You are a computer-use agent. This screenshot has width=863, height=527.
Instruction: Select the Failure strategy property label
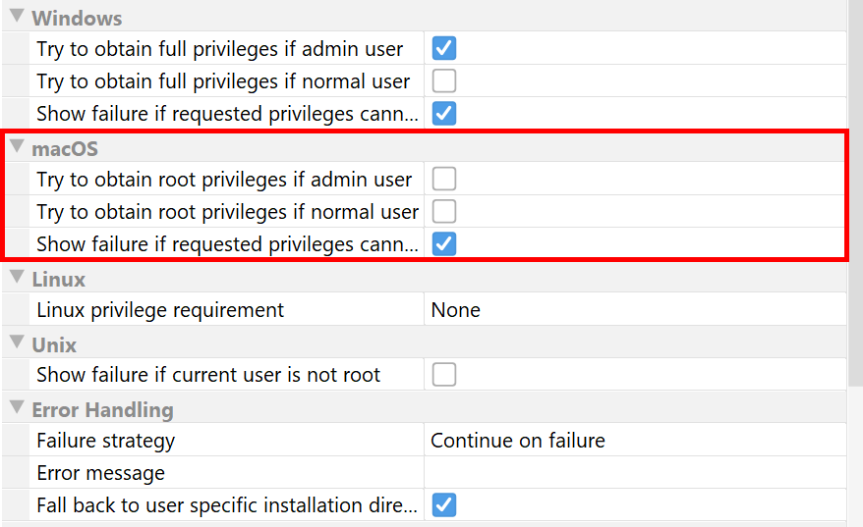[106, 441]
